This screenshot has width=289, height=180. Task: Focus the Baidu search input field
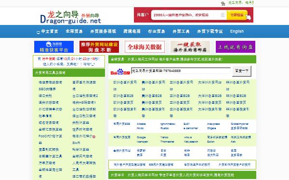click(x=181, y=71)
